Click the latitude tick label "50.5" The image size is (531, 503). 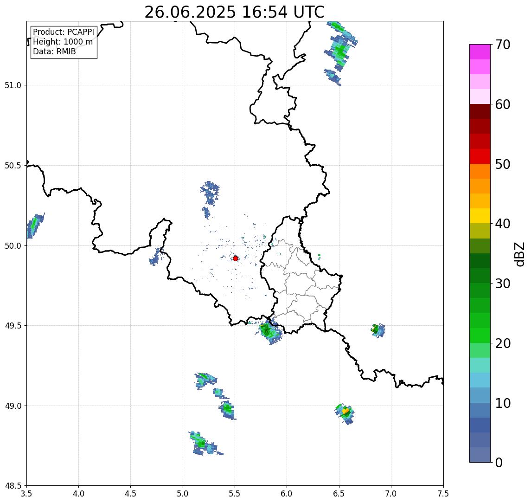(x=13, y=166)
